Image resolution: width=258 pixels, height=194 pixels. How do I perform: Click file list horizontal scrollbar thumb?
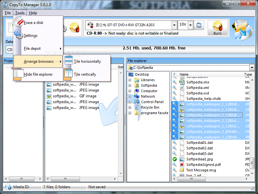pos(191,179)
